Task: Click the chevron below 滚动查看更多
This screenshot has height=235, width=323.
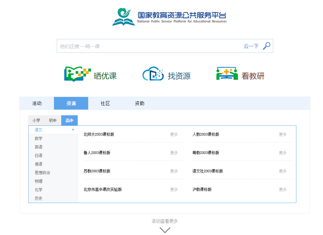Action: pyautogui.click(x=165, y=229)
